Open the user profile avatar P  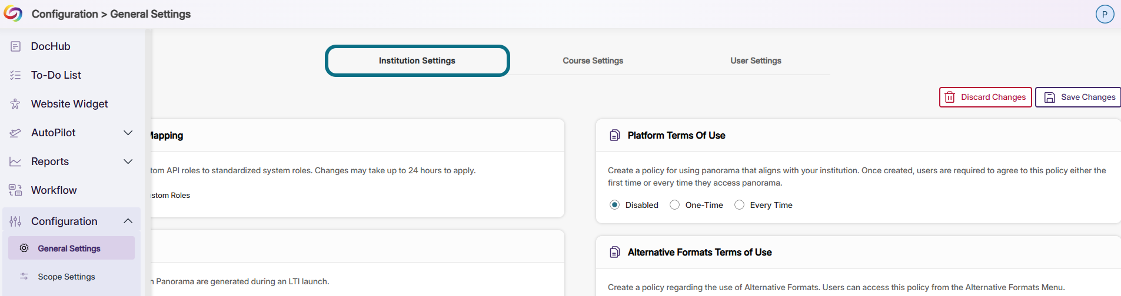click(1105, 14)
